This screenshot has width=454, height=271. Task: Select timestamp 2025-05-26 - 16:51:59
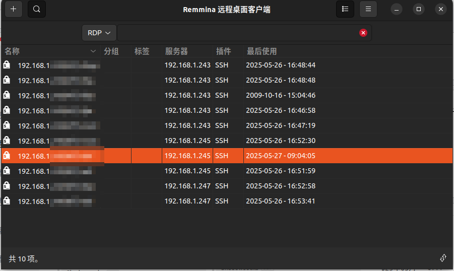click(x=281, y=171)
